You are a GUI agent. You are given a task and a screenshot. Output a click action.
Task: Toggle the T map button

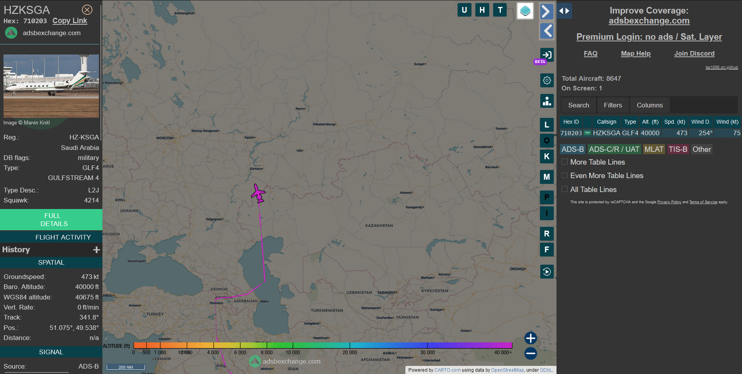pos(500,10)
